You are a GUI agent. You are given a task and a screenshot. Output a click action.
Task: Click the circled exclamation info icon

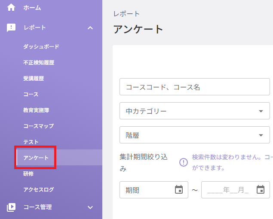coord(184,162)
